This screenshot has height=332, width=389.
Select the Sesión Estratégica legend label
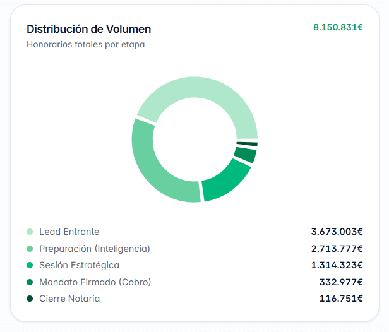pos(79,265)
